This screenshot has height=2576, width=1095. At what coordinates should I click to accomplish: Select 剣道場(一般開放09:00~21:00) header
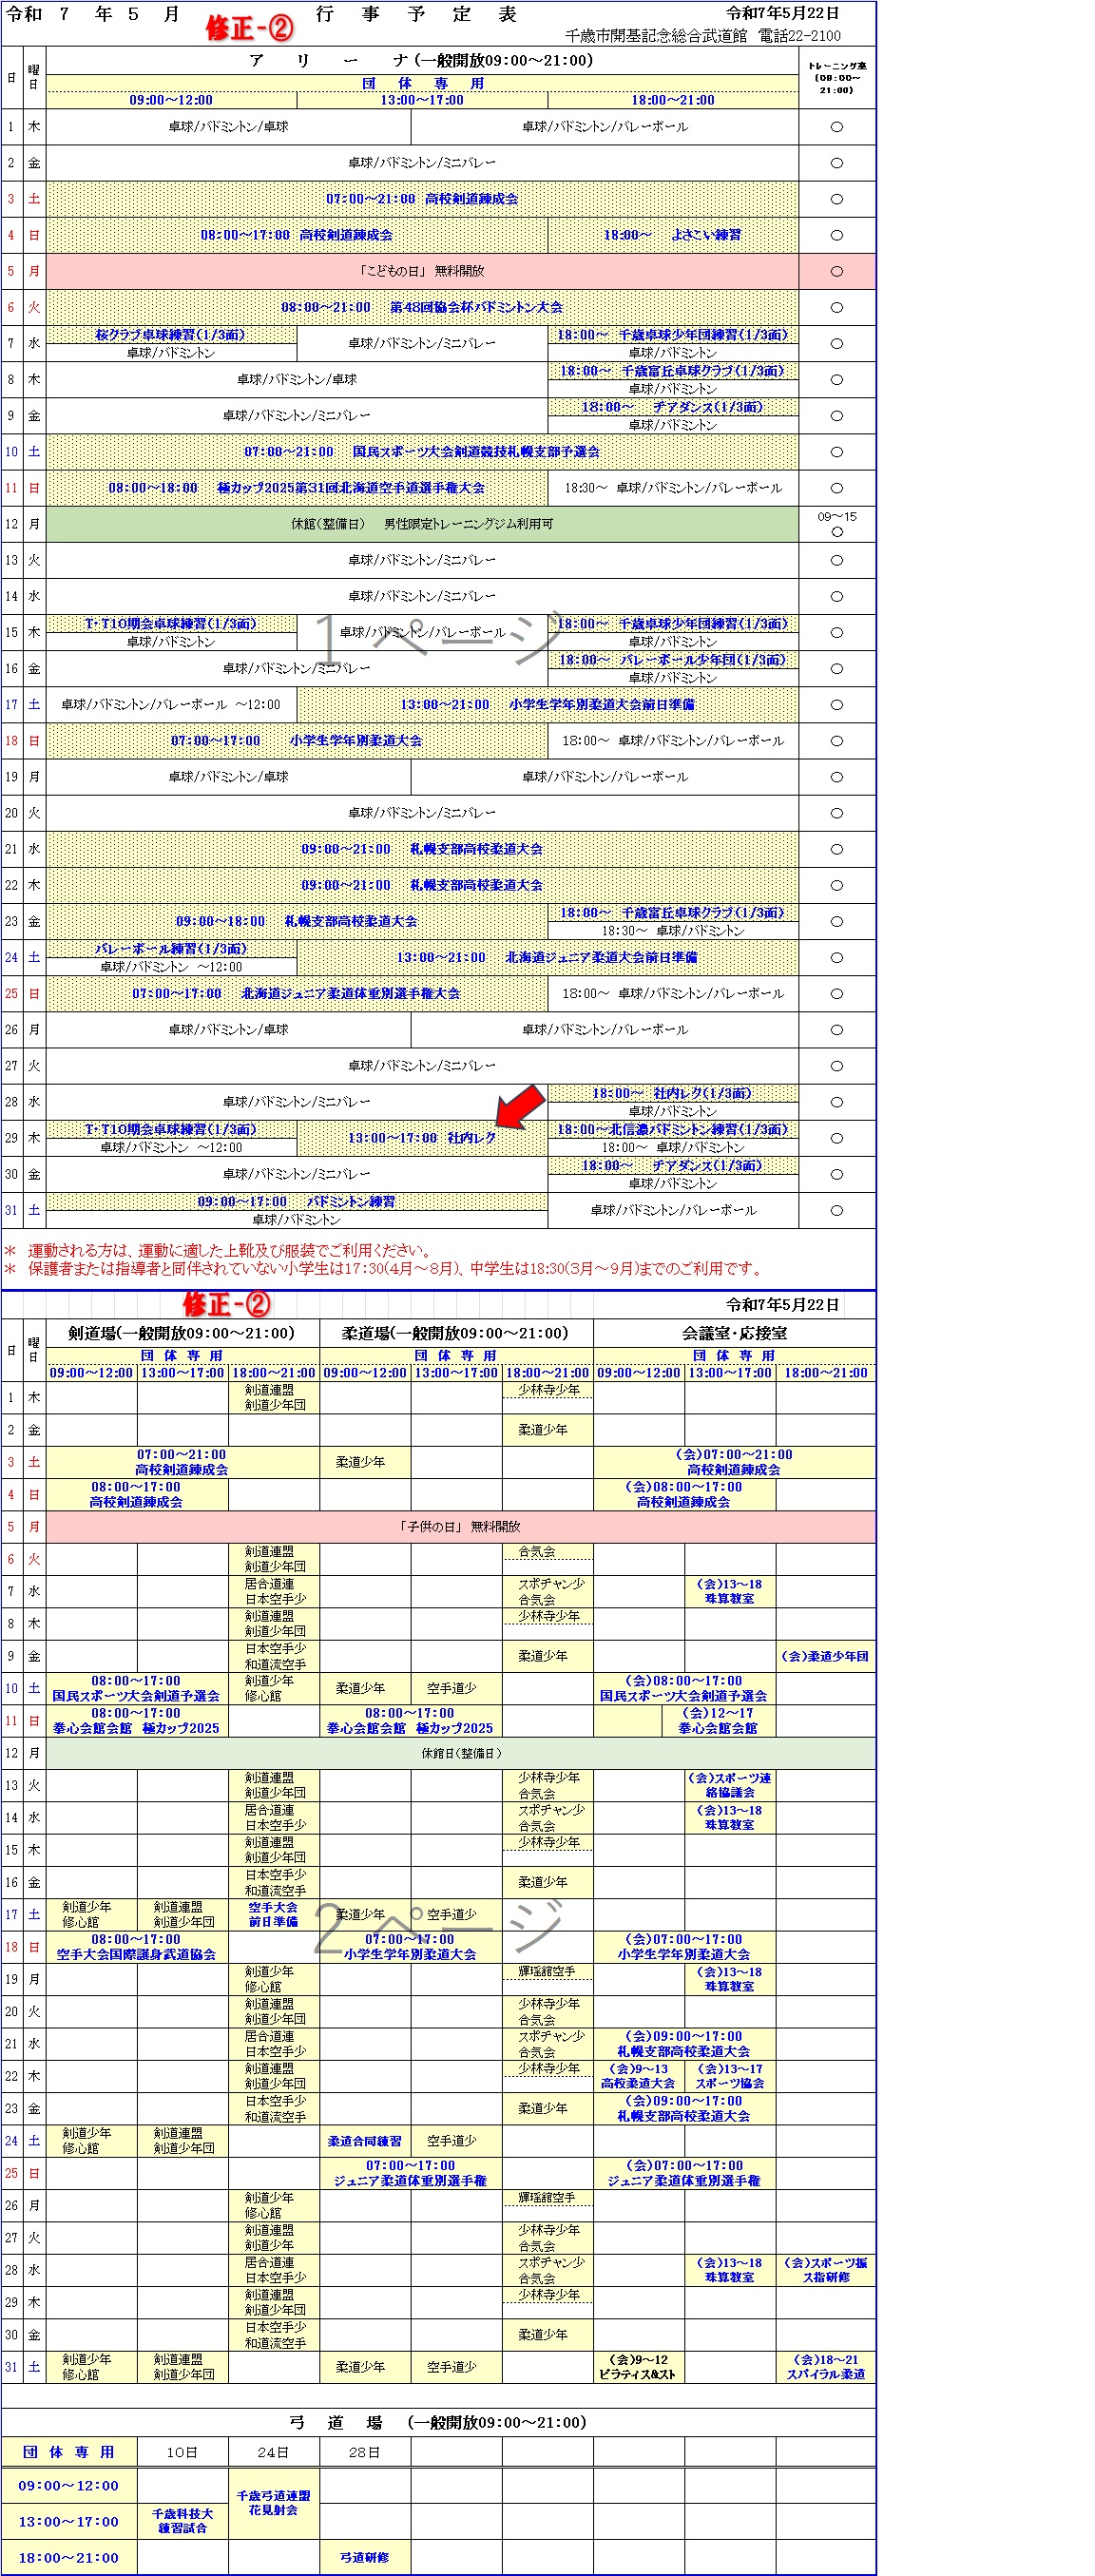coord(182,1334)
